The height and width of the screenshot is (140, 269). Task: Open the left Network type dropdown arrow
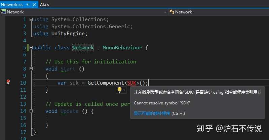click(x=165, y=12)
